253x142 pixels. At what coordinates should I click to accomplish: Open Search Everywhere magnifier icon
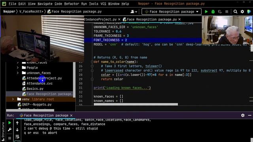[236, 11]
